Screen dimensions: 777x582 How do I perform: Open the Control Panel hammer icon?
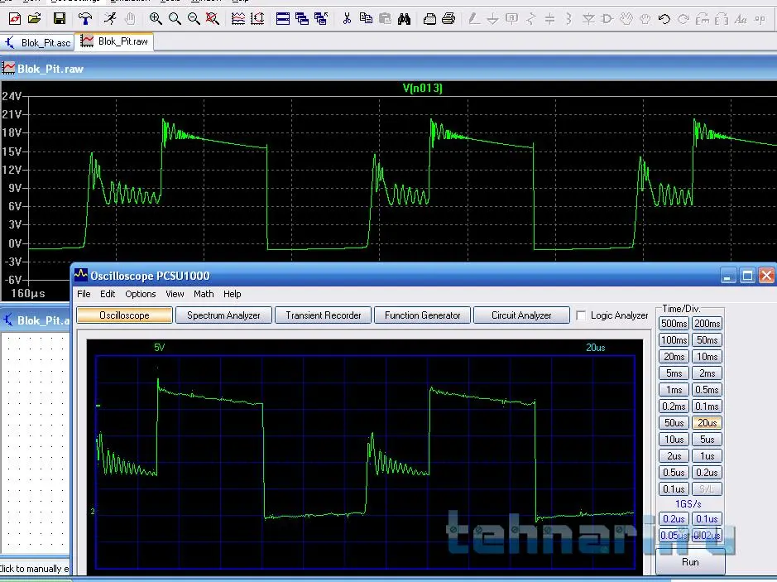pyautogui.click(x=85, y=18)
